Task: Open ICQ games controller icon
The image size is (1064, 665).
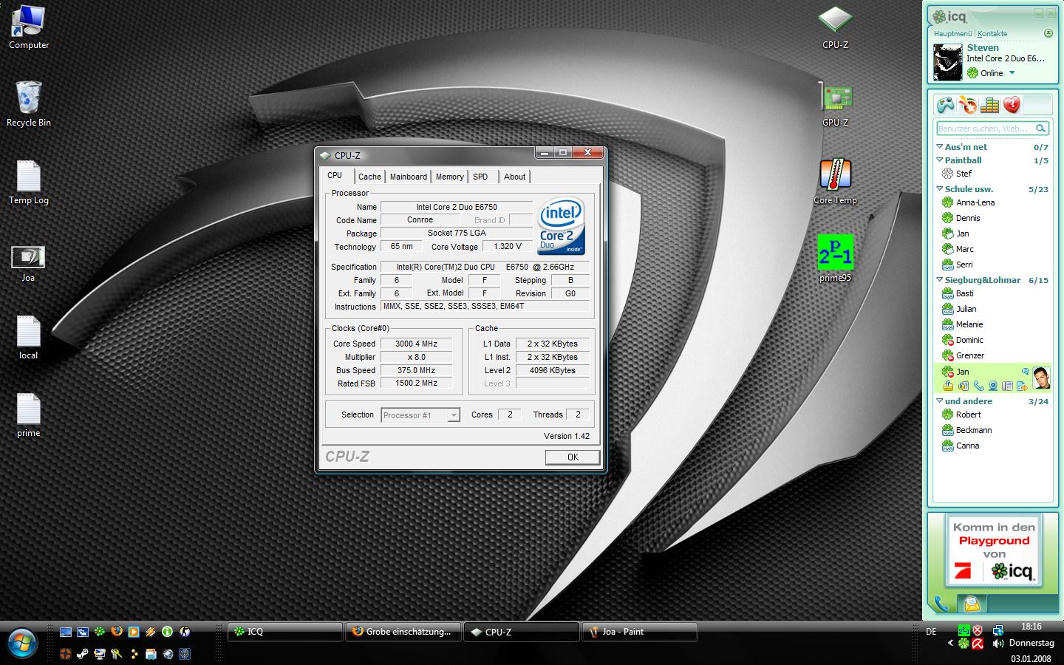Action: point(945,105)
